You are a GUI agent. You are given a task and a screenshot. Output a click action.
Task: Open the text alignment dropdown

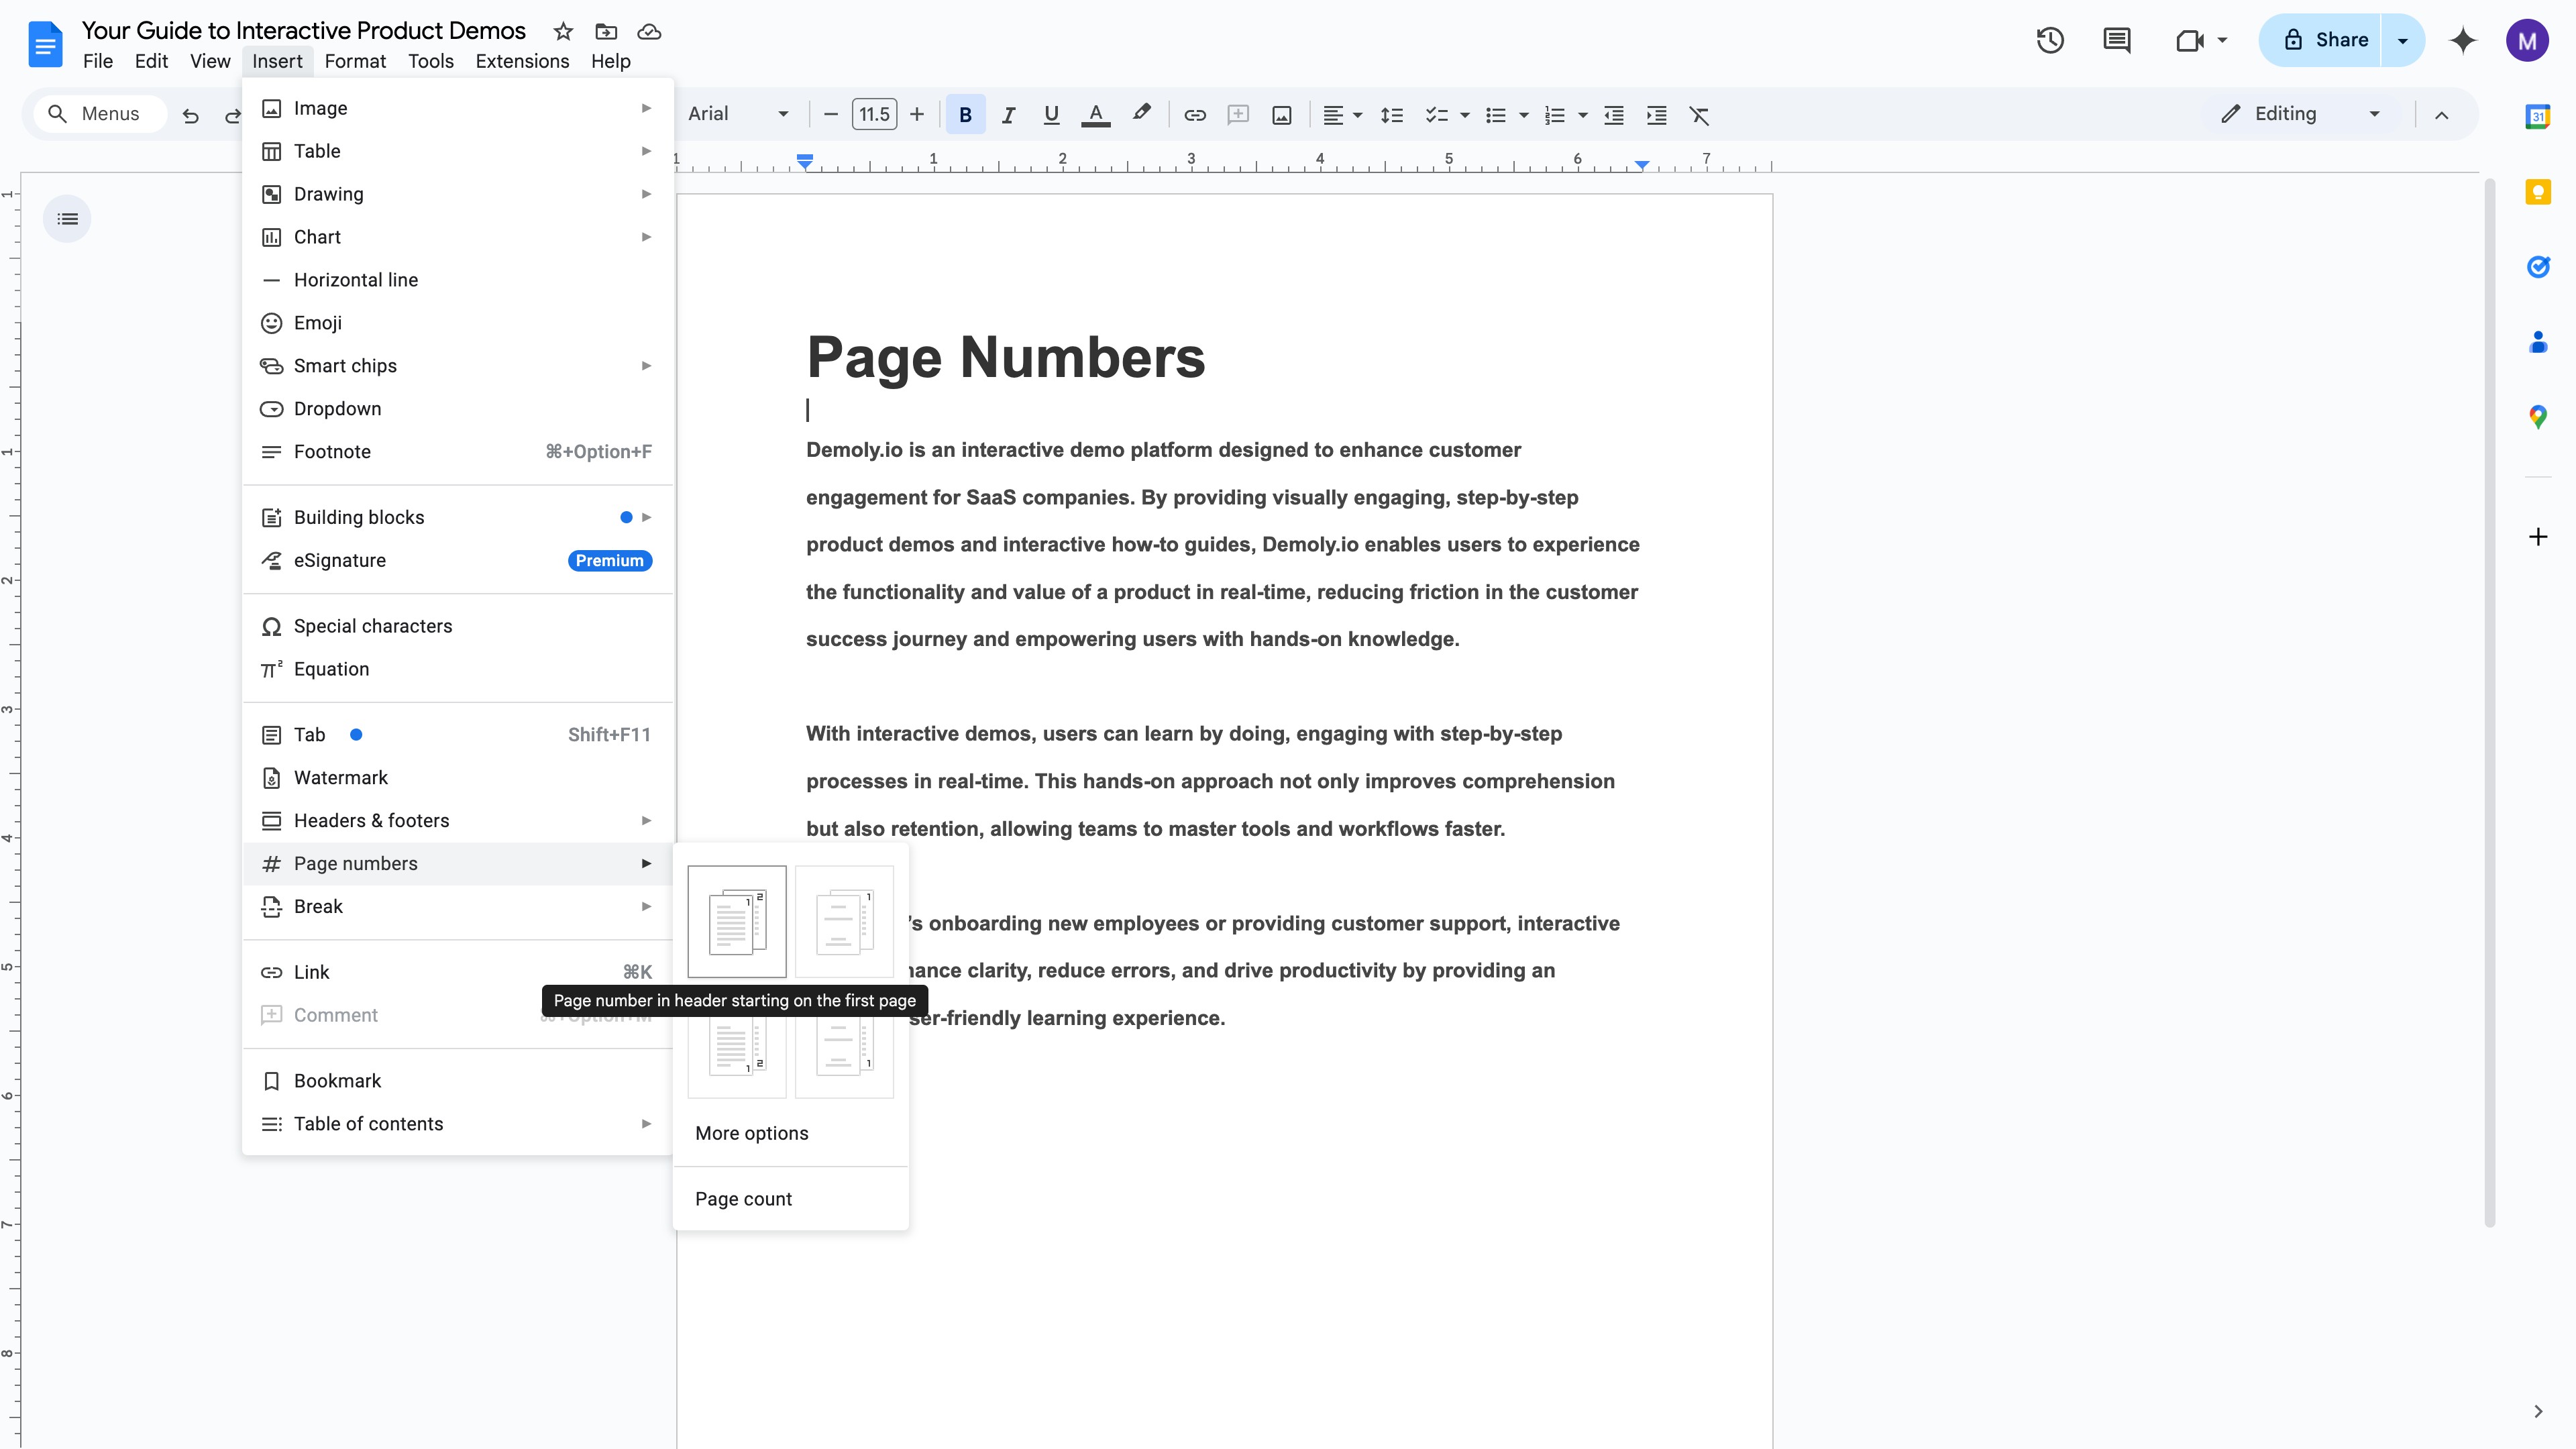1342,115
